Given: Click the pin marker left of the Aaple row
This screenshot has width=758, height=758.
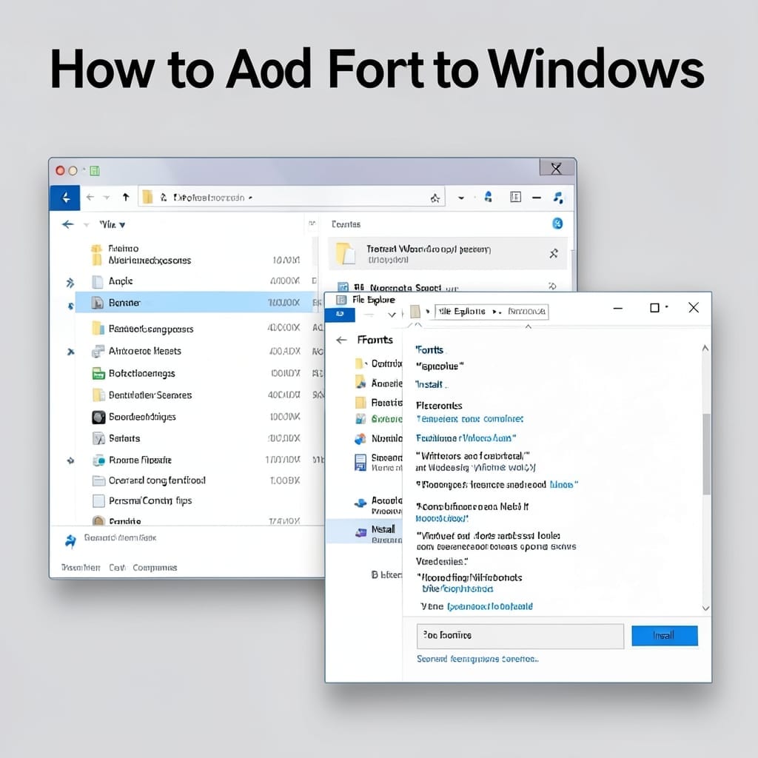Looking at the screenshot, I should 70,282.
